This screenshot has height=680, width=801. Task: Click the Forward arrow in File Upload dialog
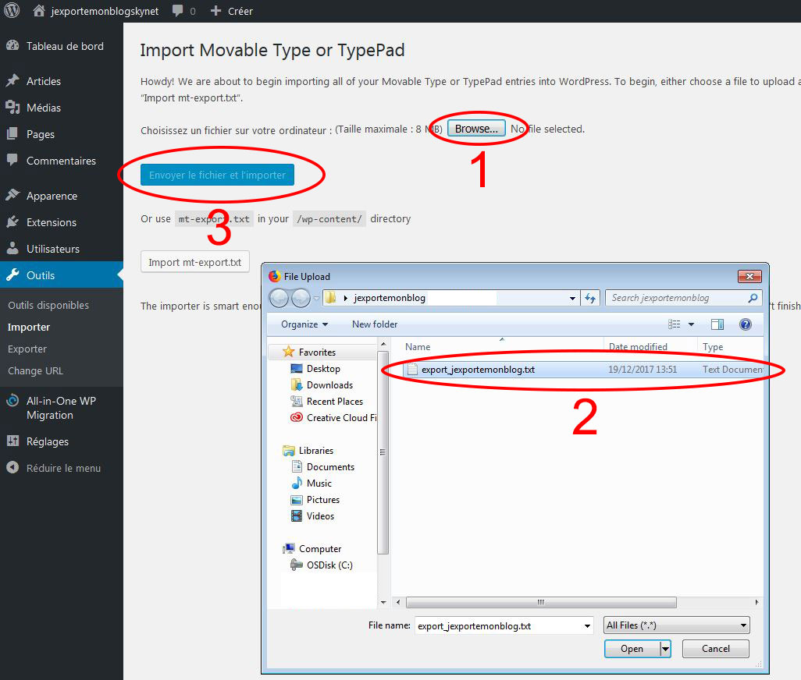click(301, 298)
